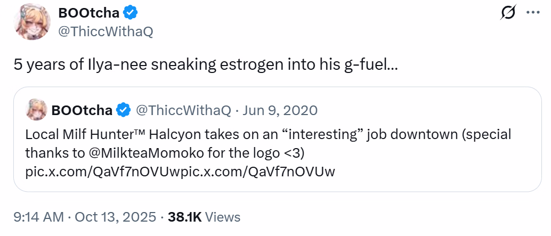The width and height of the screenshot is (551, 236).
Task: Click the 9:14 AM timestamp
Action: 37,217
